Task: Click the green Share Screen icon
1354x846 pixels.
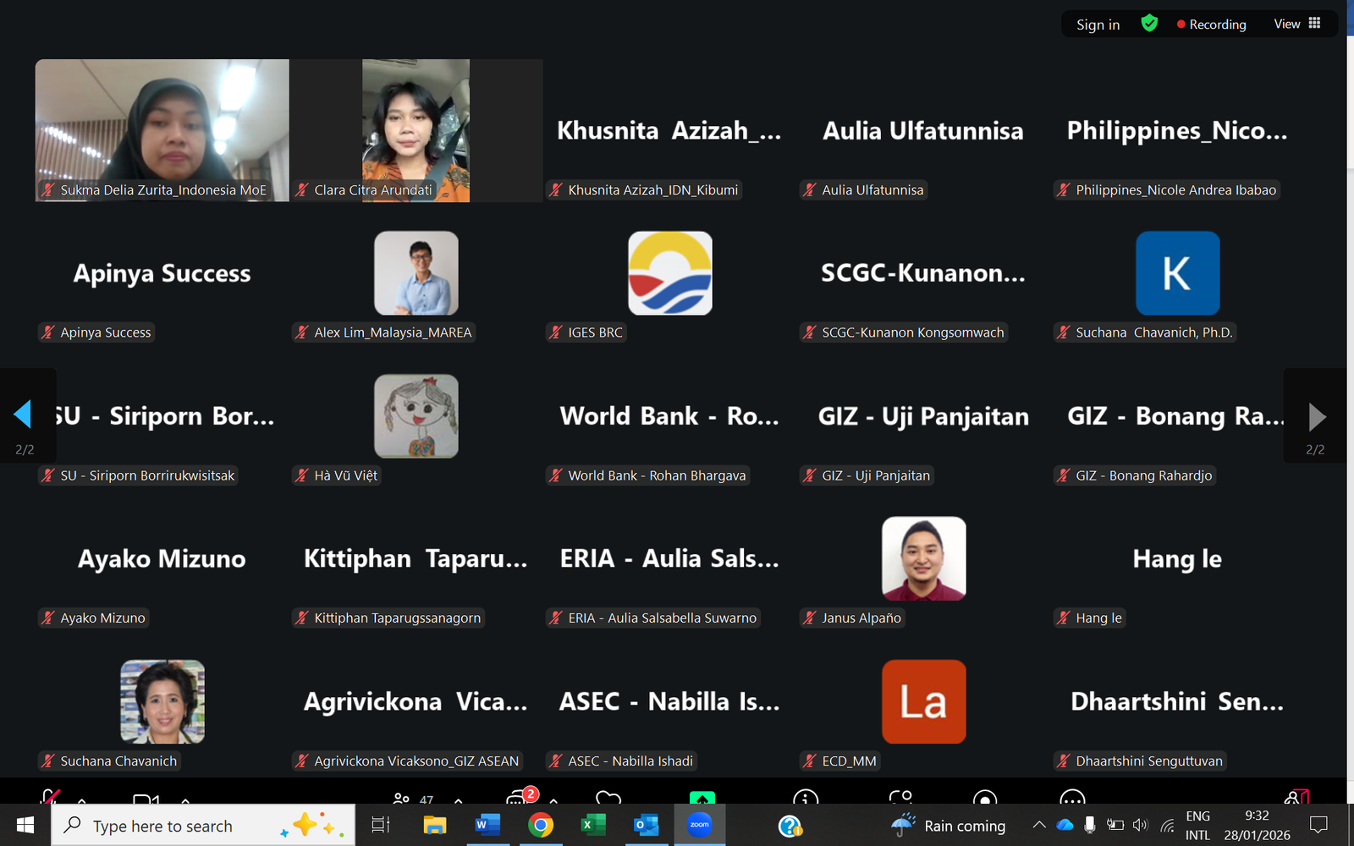Action: (x=702, y=798)
